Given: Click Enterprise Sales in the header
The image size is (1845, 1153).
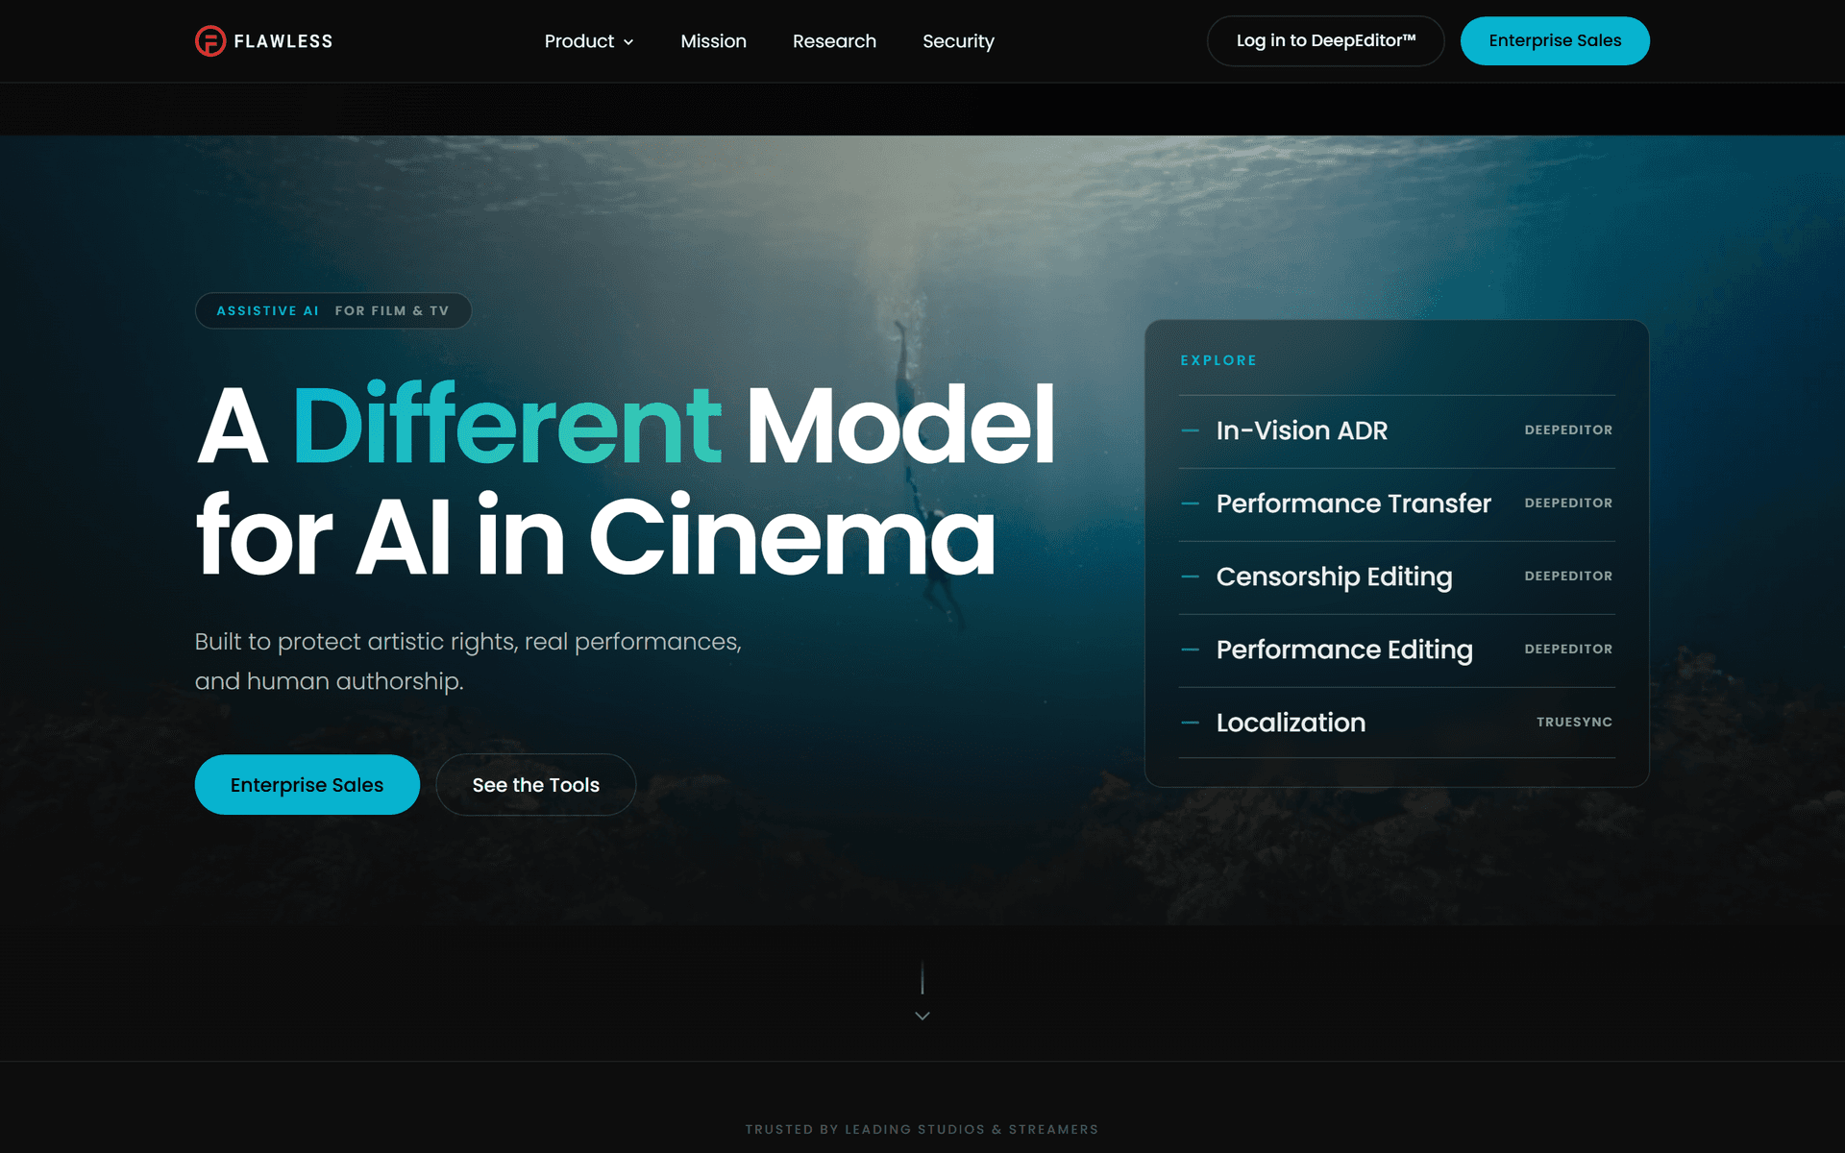Looking at the screenshot, I should (1555, 40).
